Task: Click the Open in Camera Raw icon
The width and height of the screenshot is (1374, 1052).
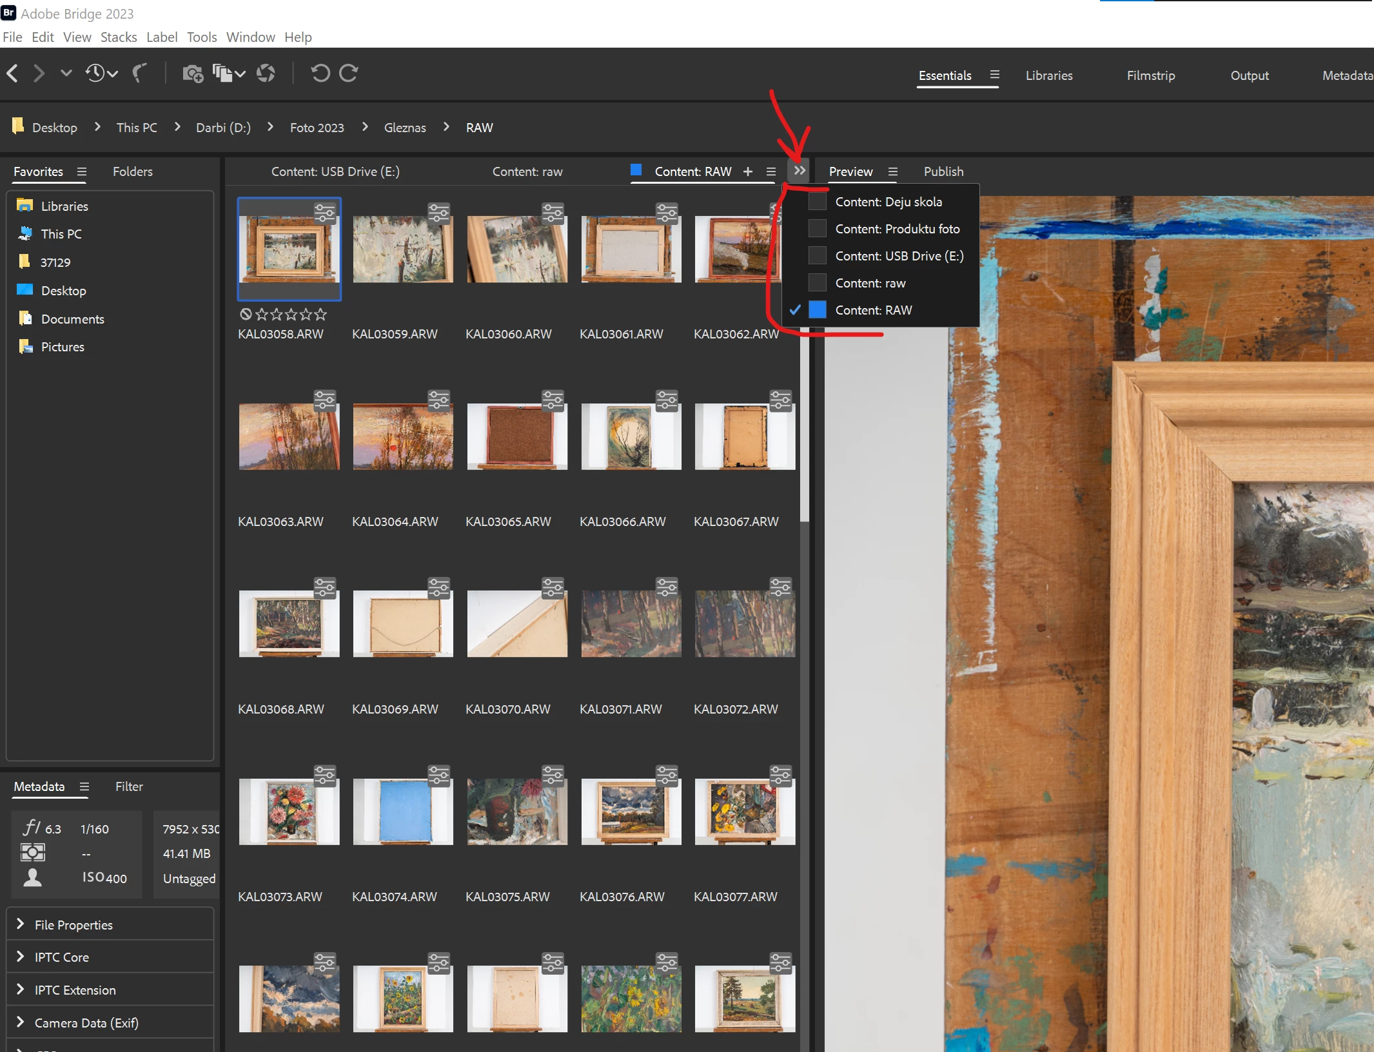Action: [266, 73]
